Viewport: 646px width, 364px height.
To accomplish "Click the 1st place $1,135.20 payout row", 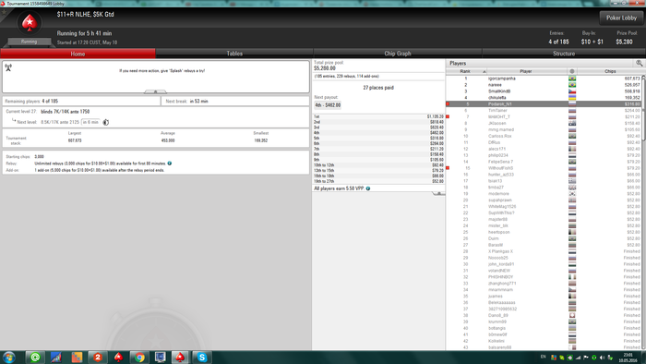I will (x=378, y=116).
